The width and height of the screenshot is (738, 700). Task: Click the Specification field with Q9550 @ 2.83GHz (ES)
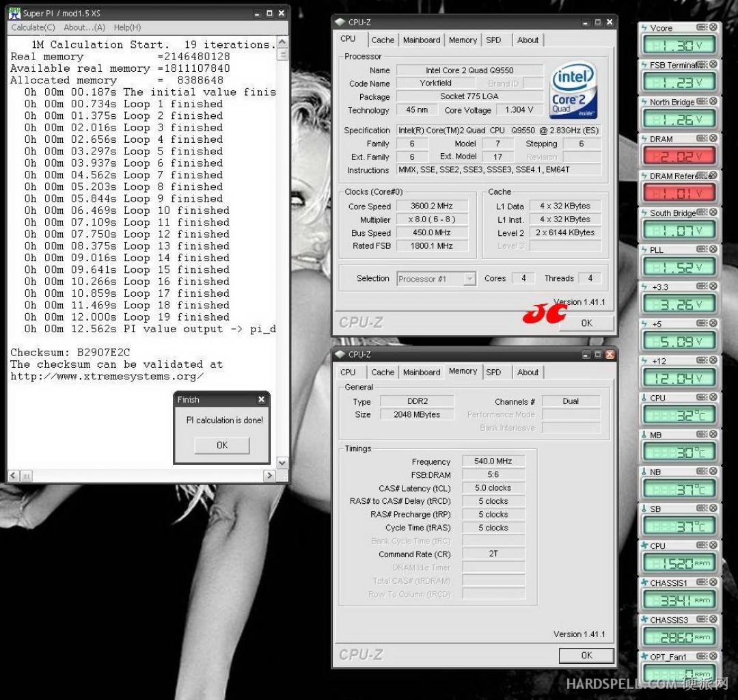(498, 131)
